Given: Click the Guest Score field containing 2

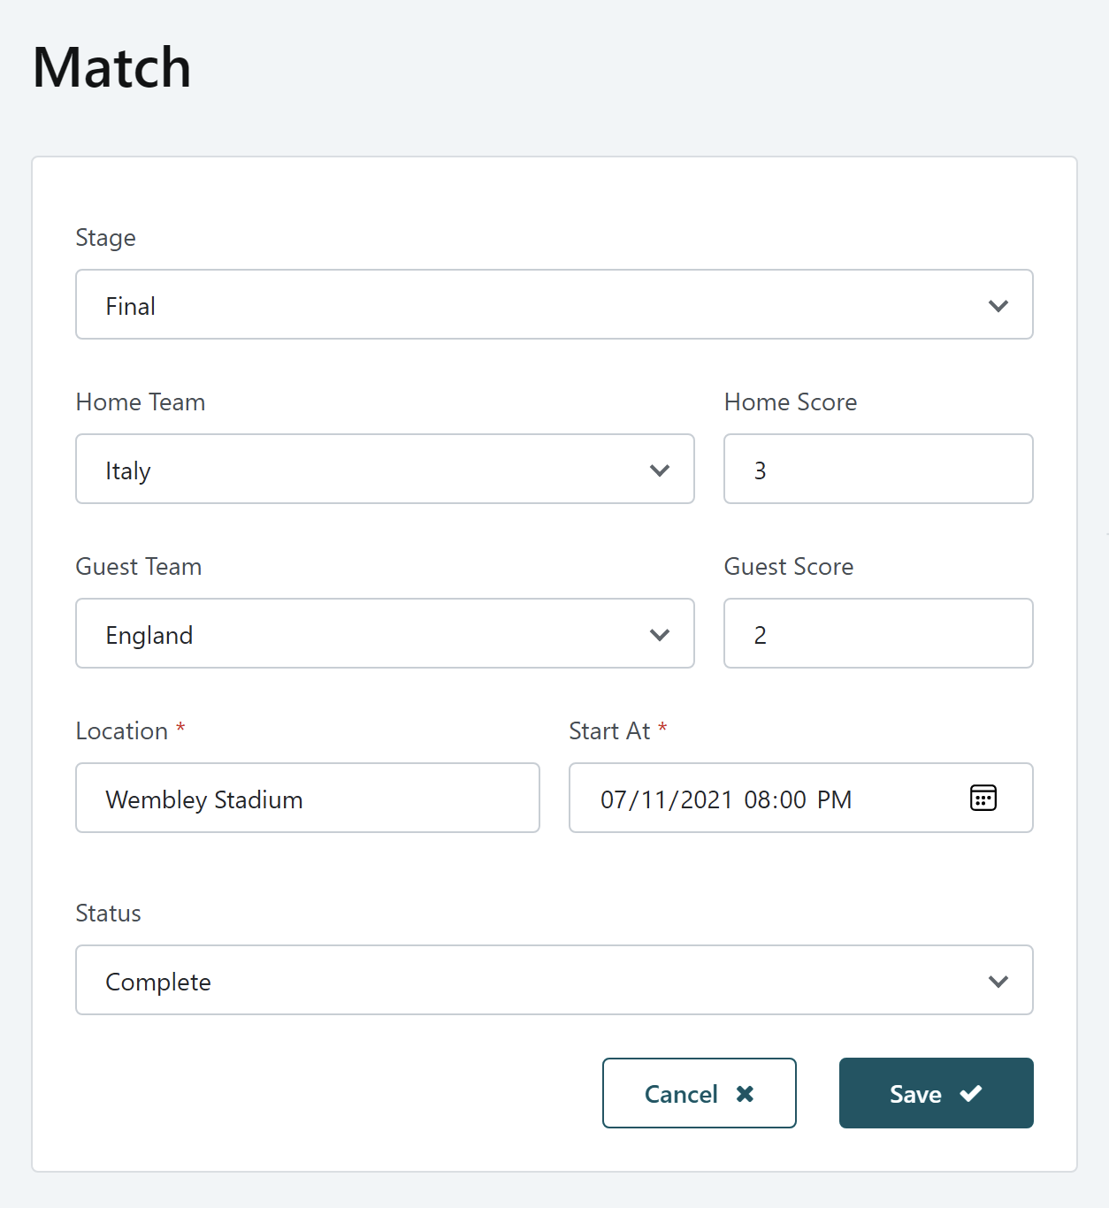Looking at the screenshot, I should pos(877,633).
